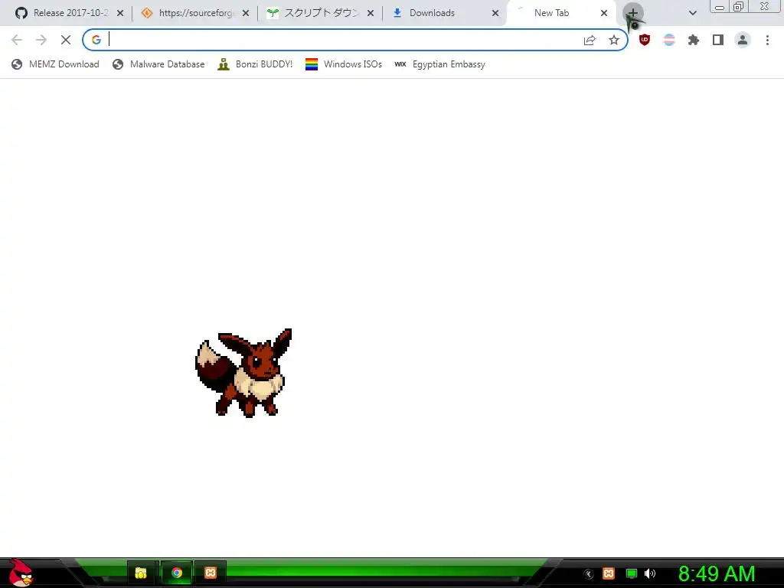Click the 8:49 AM clock
Screen dimensions: 784x588
(717, 574)
